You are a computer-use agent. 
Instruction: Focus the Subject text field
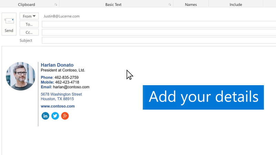point(159,41)
